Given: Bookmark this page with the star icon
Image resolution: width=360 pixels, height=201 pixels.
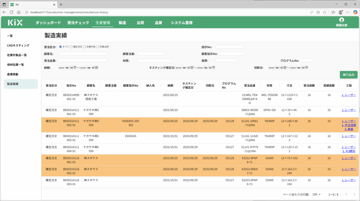Looking at the screenshot, I should (324, 12).
